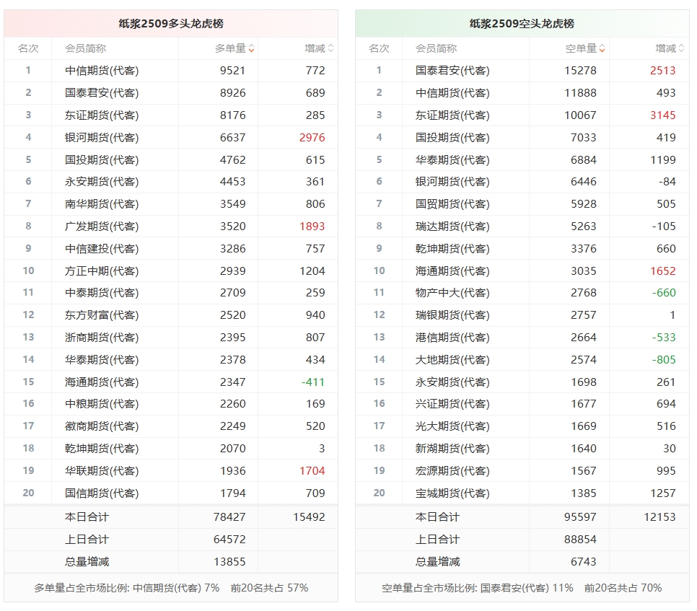697x611 pixels.
Task: Select 宝城期货(代客) row
Action: [522, 493]
